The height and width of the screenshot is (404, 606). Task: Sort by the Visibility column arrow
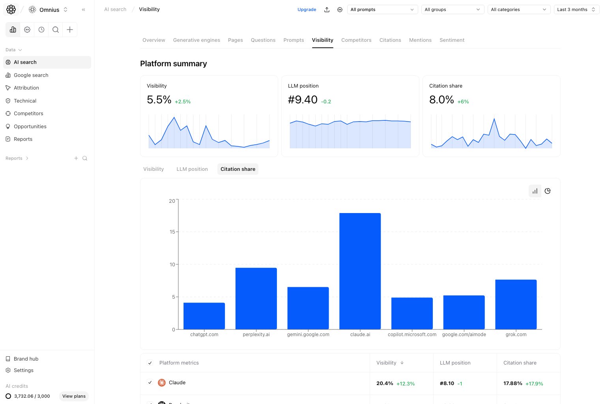click(402, 363)
